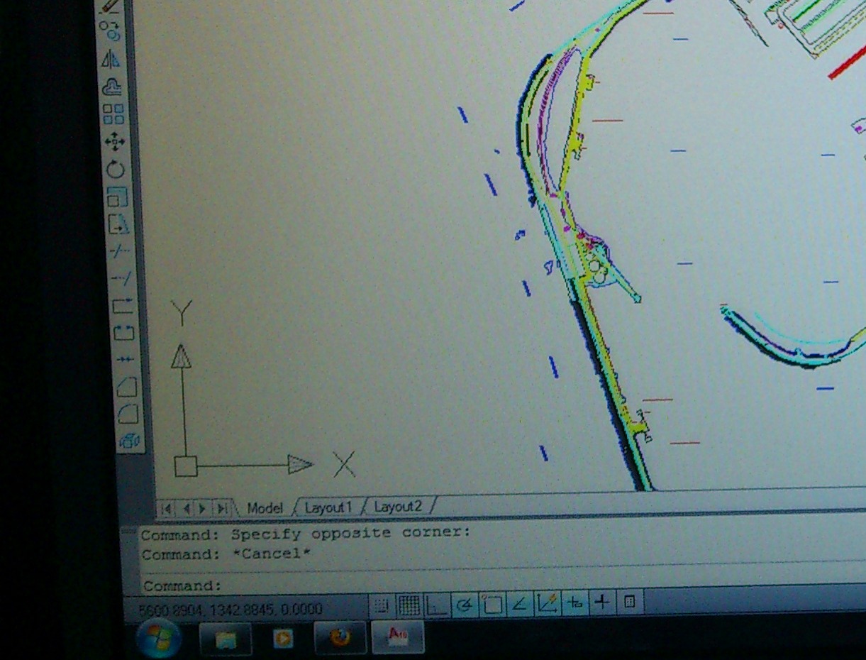The image size is (866, 660).
Task: Select the Rotate tool
Action: point(116,170)
